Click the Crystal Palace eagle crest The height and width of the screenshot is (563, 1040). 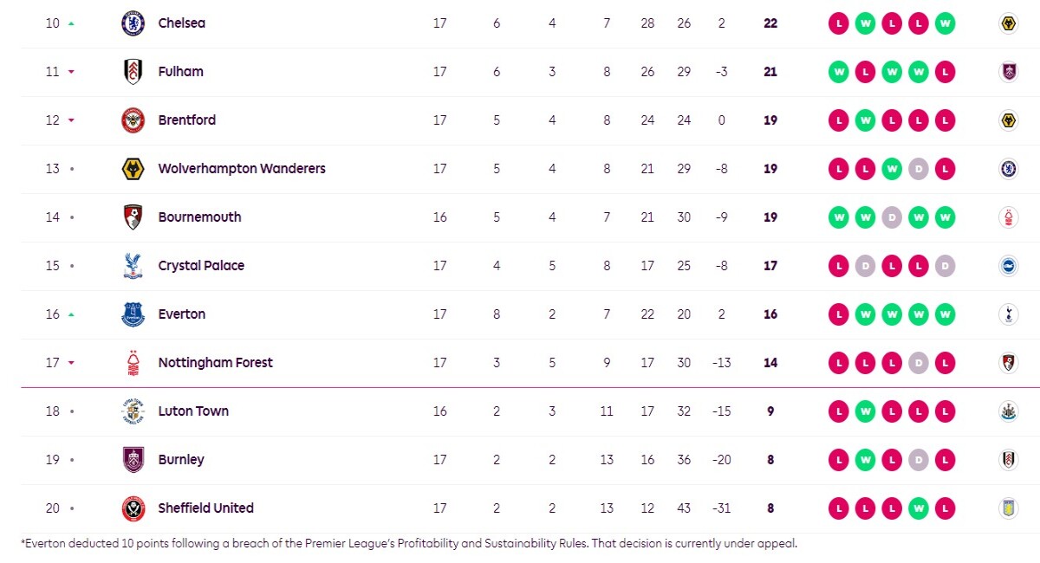coord(133,266)
